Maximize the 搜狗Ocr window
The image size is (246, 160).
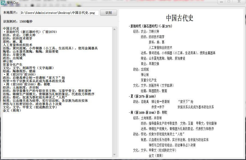229,2
